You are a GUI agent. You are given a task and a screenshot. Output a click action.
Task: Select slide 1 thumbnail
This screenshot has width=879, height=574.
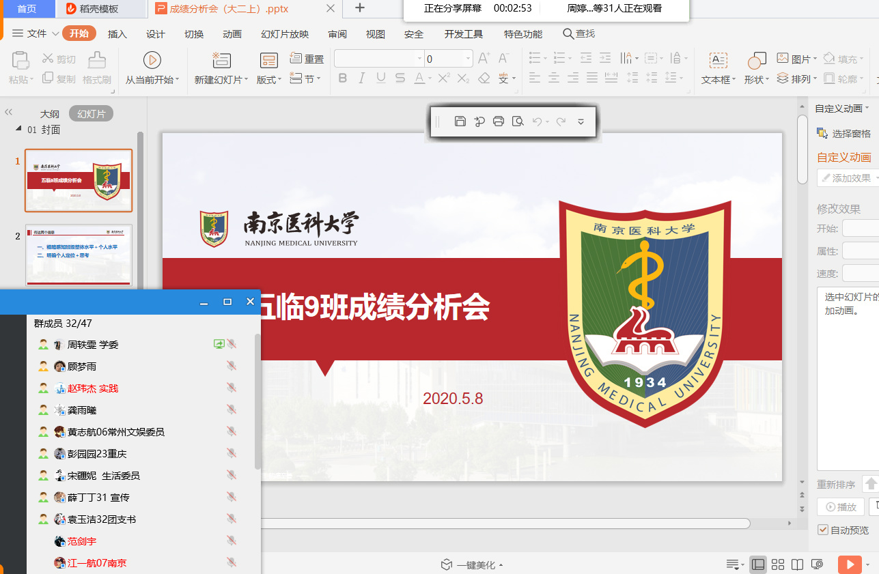coord(79,181)
